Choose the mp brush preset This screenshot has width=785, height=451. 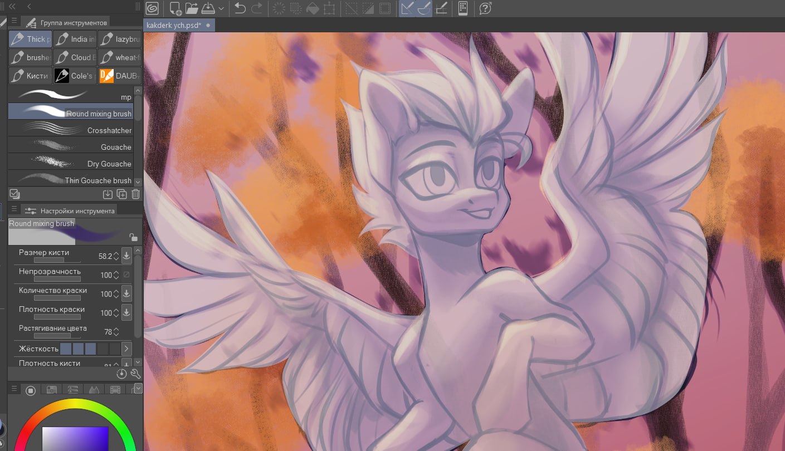[71, 95]
